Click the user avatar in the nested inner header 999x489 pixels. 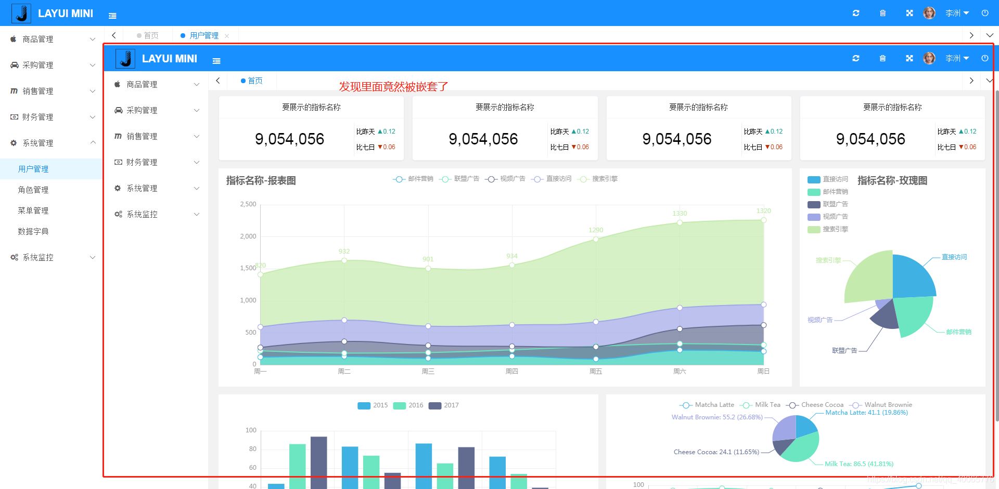point(929,58)
